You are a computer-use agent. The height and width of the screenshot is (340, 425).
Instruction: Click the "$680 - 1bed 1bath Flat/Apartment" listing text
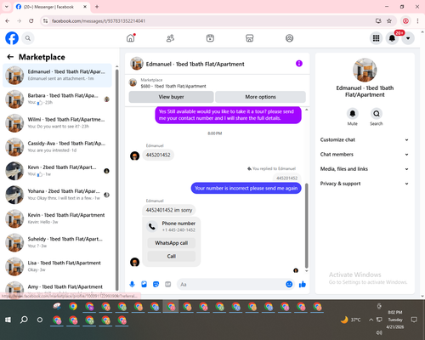pos(173,86)
